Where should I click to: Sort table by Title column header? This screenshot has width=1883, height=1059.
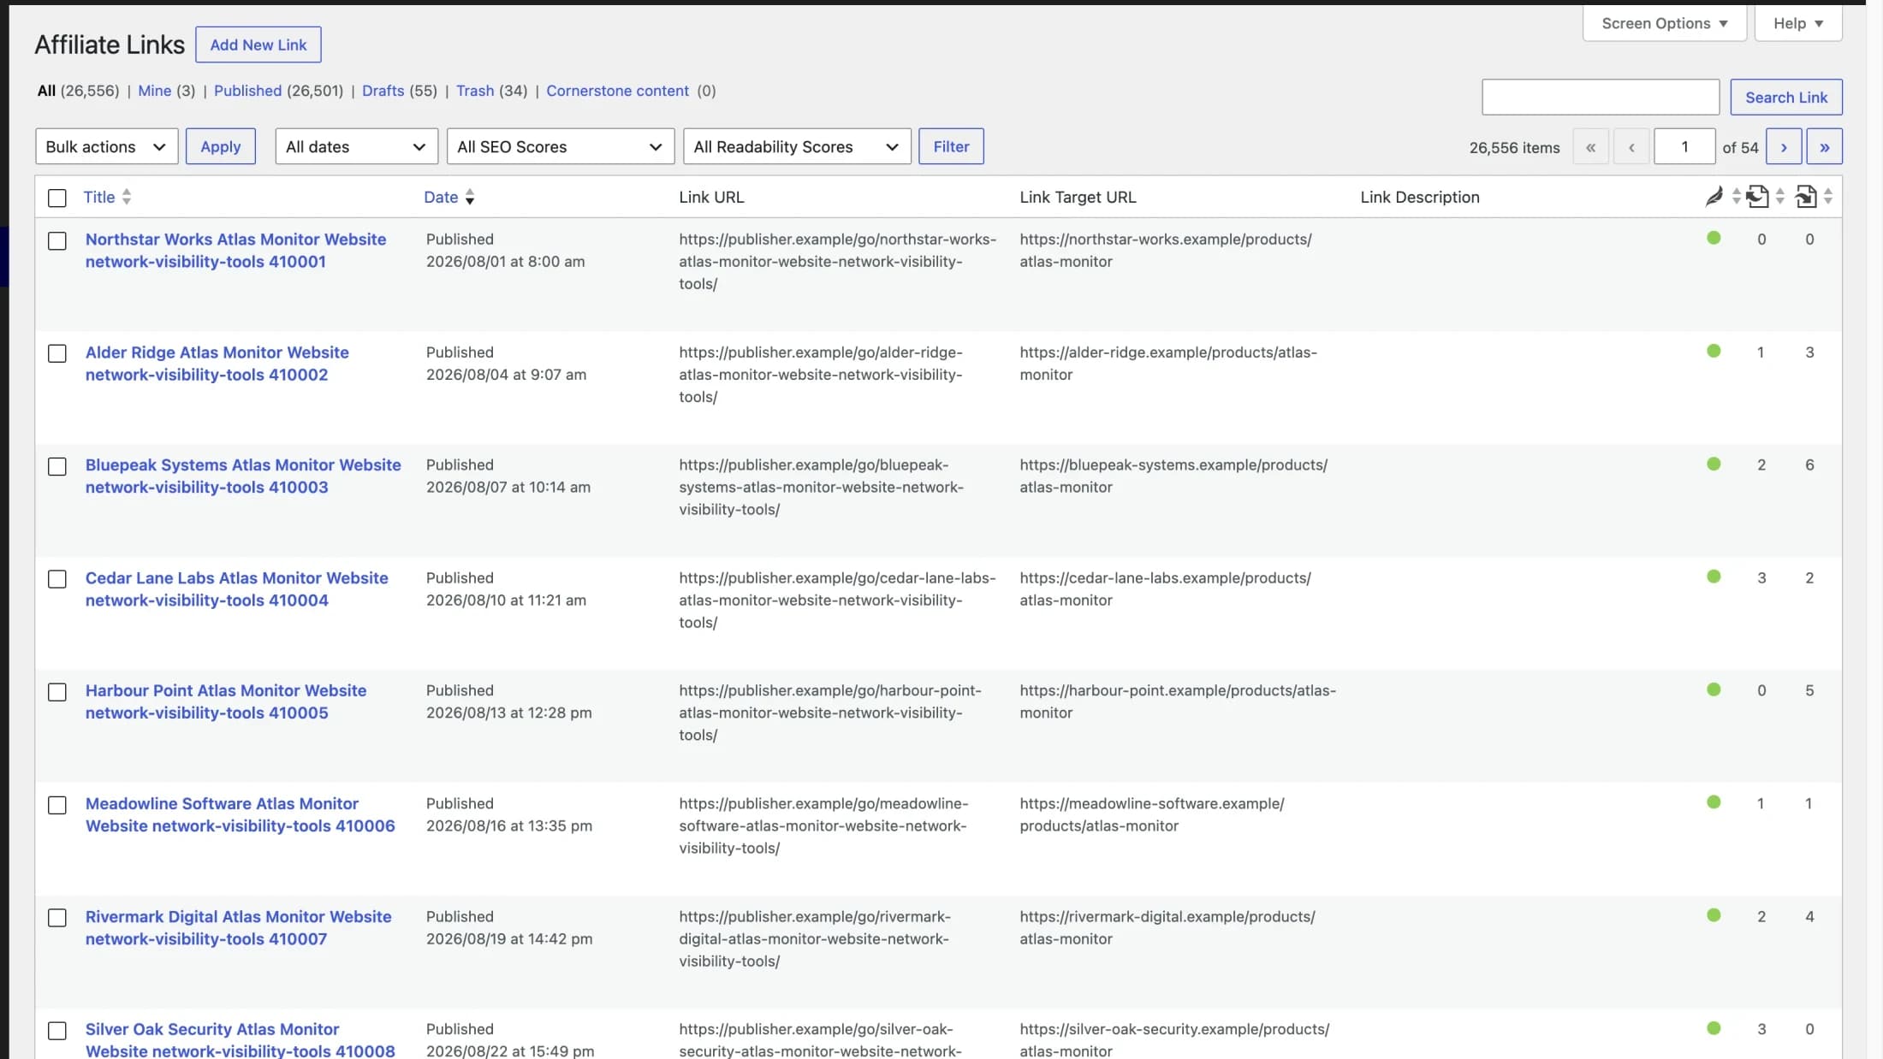(x=99, y=197)
